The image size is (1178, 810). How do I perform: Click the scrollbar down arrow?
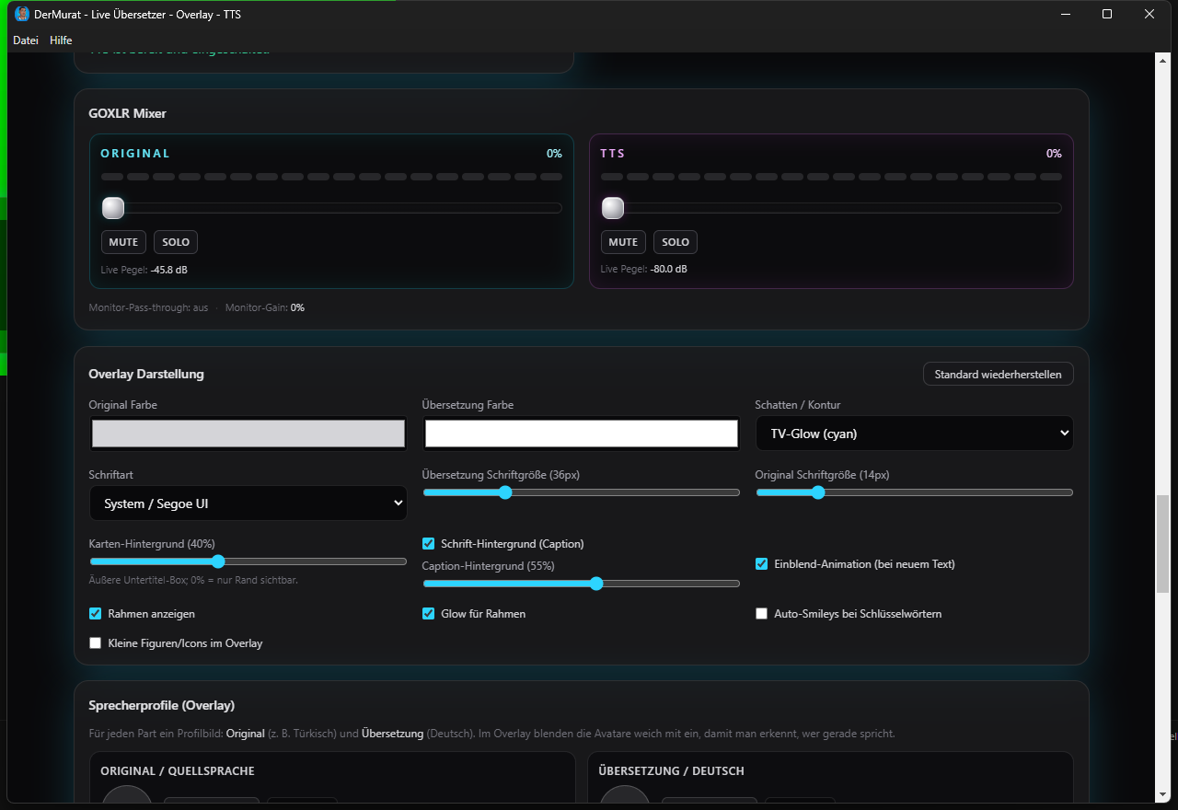coord(1162,793)
